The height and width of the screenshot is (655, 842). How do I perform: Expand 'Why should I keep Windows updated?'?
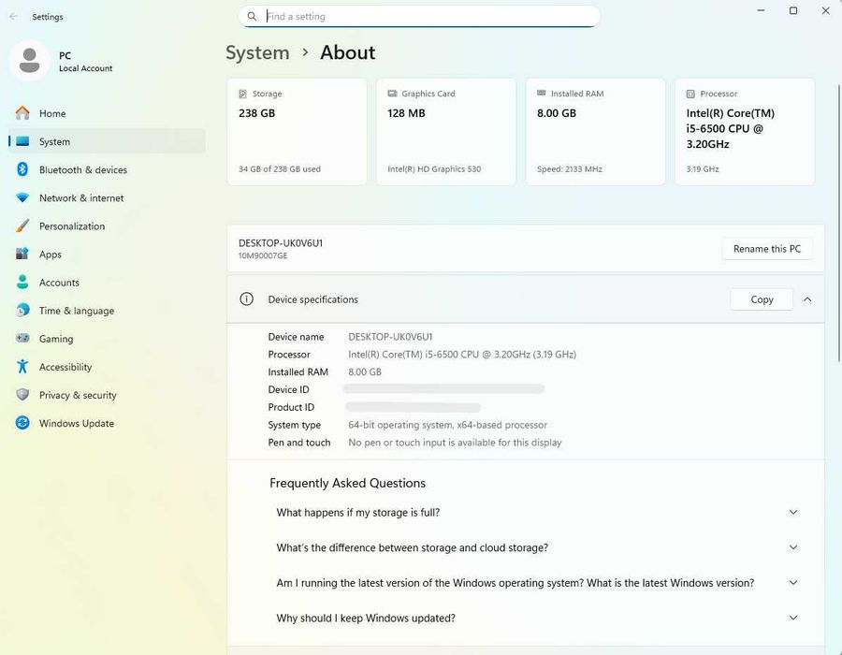pyautogui.click(x=793, y=618)
